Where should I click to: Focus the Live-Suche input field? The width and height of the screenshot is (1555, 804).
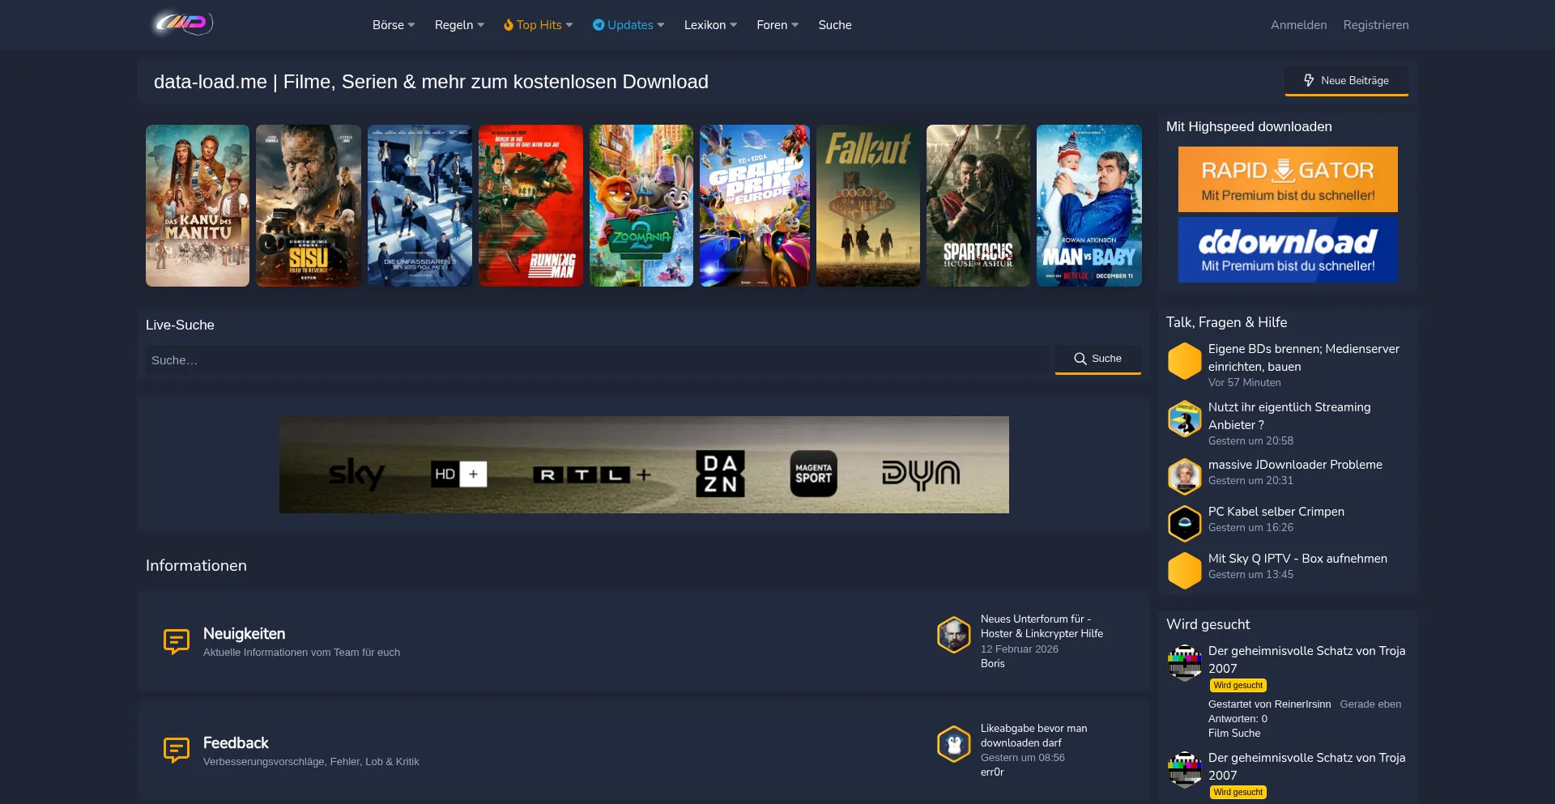(597, 360)
